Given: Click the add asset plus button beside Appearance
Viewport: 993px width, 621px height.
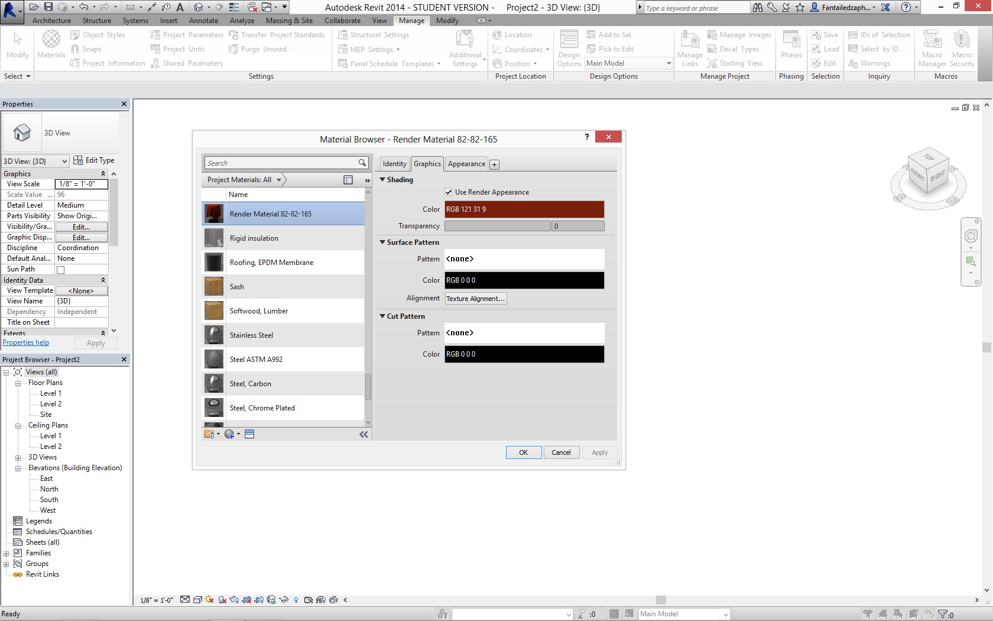Looking at the screenshot, I should click(x=495, y=164).
